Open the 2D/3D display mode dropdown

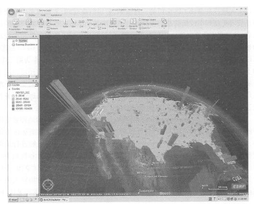164,23
